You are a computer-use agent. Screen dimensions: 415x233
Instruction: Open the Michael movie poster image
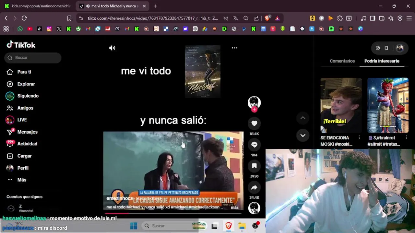coord(203,72)
